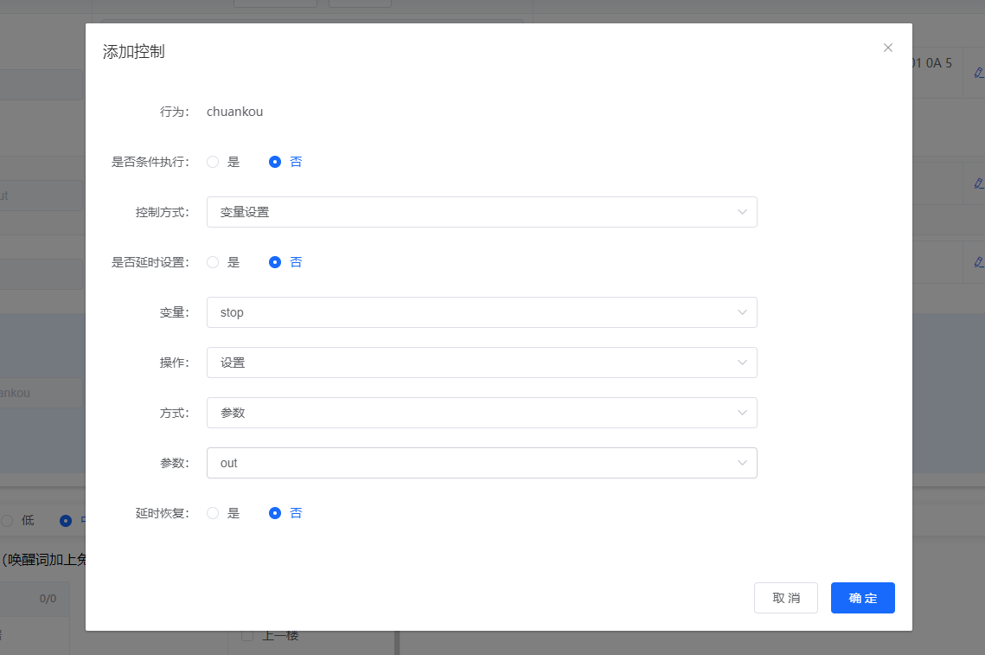The image size is (985, 655).
Task: Open the 控制方式 dropdown showing 变量设置
Action: click(x=481, y=212)
